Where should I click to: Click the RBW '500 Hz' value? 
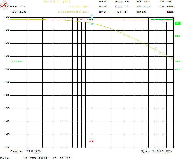click(122, 2)
